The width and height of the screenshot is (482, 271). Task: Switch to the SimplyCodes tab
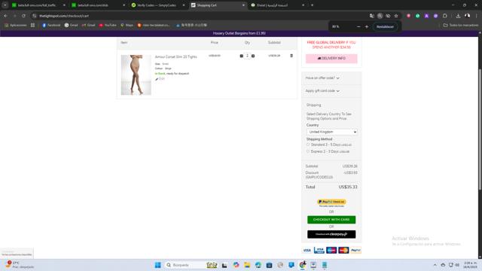point(157,5)
